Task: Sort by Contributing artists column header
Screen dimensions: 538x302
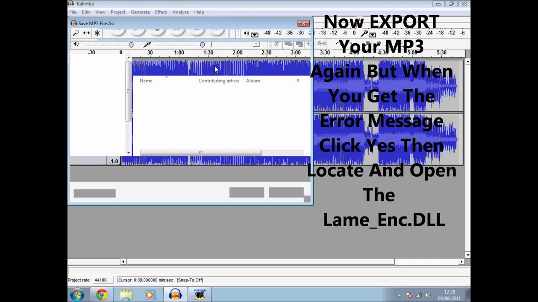Action: 219,81
